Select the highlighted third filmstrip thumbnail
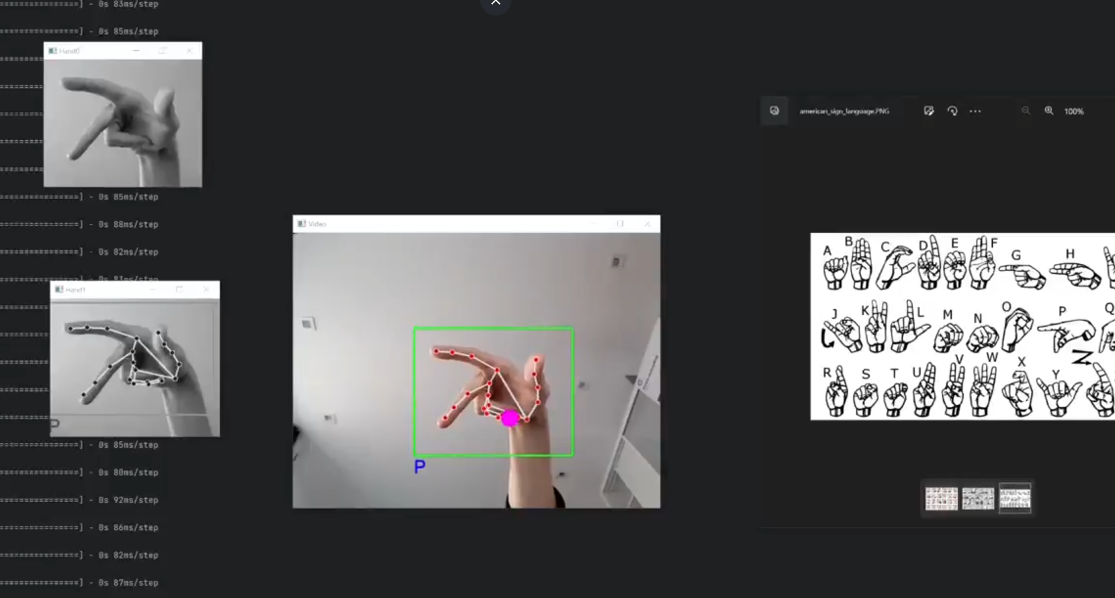The height and width of the screenshot is (598, 1115). 1015,497
